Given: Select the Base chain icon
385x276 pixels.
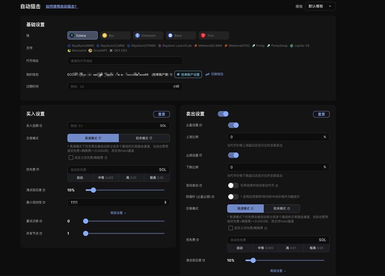Looking at the screenshot, I should pyautogui.click(x=170, y=35).
